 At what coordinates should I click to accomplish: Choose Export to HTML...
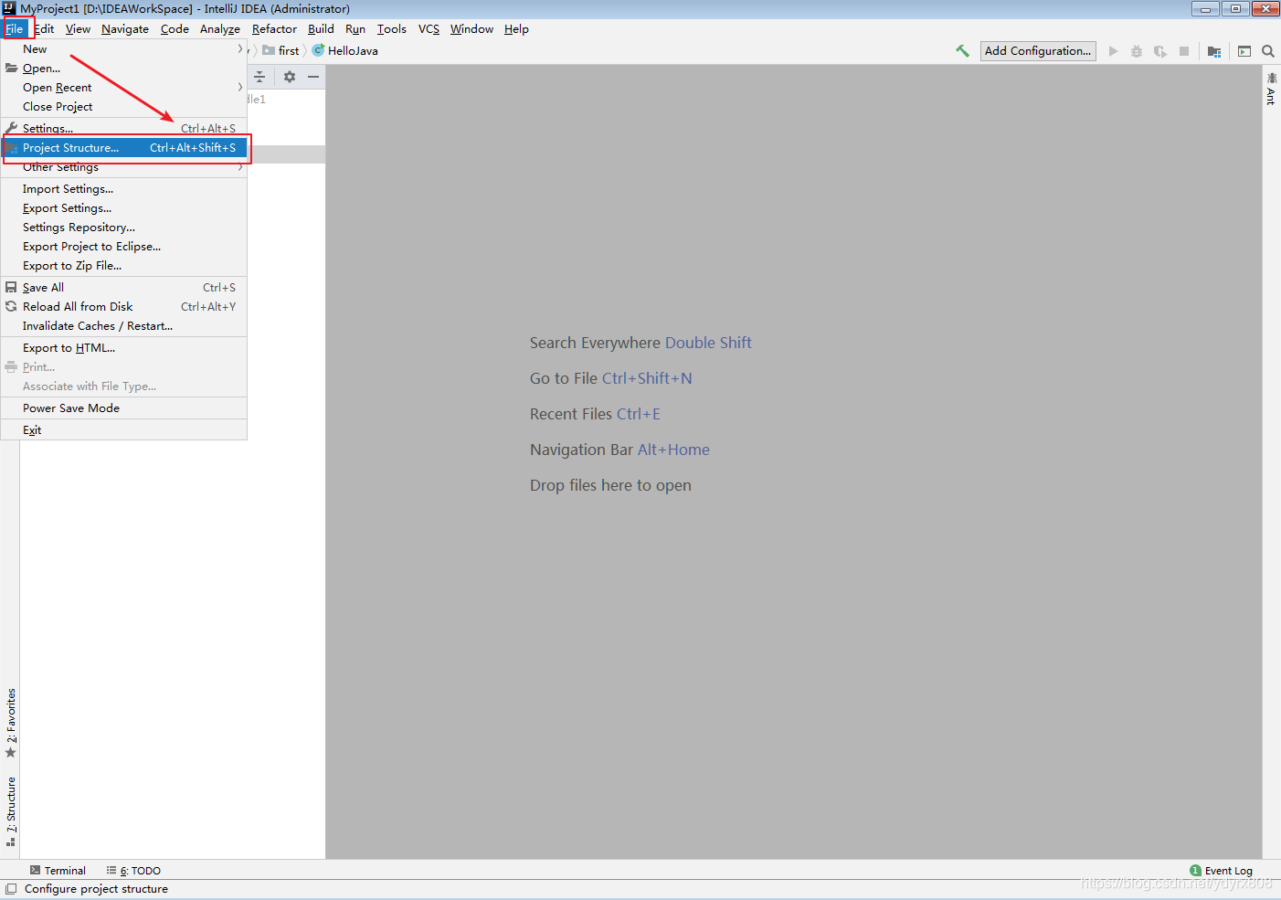point(124,348)
